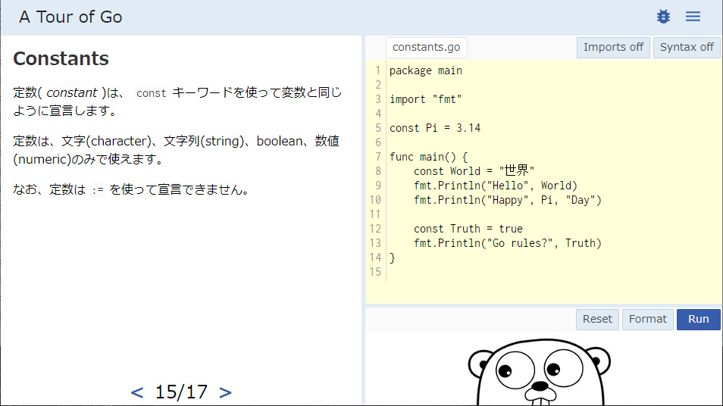723x406 pixels.
Task: Click the bug report icon
Action: pos(663,17)
